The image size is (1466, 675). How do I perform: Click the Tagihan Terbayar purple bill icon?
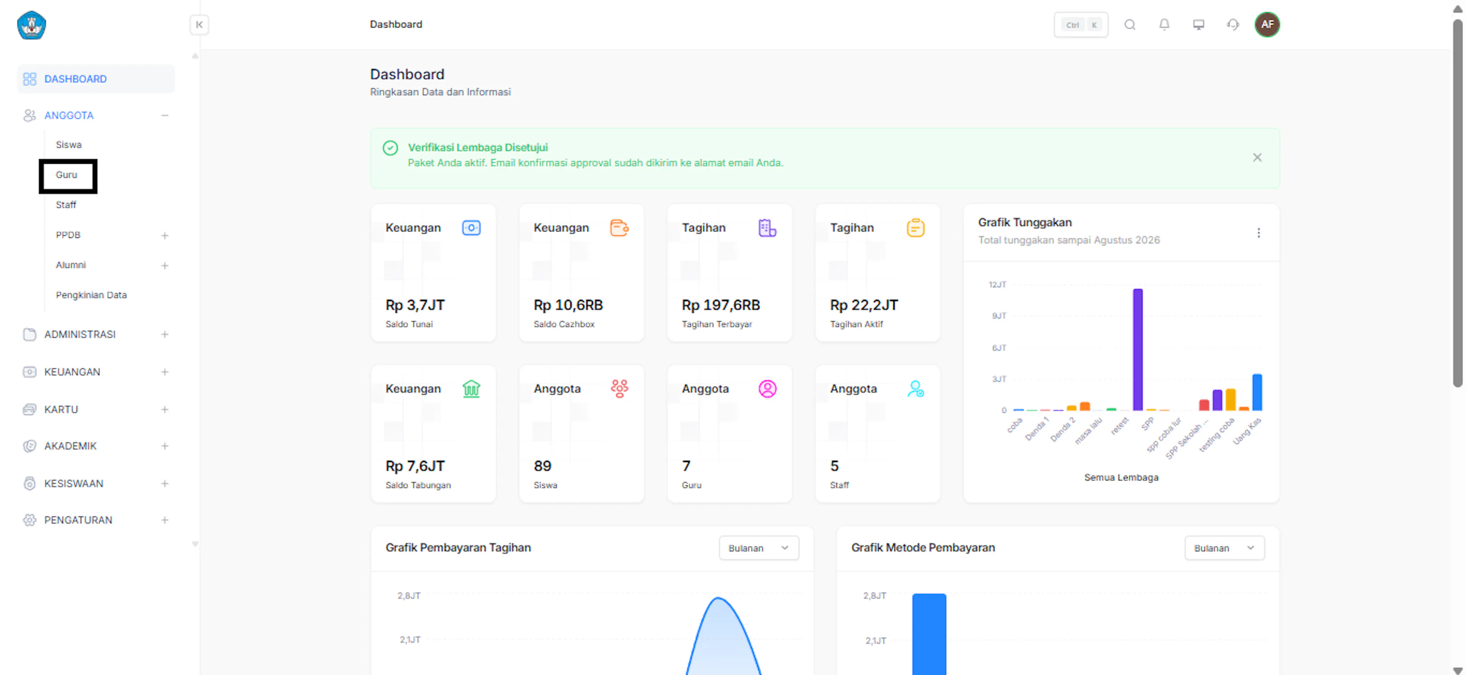point(767,228)
